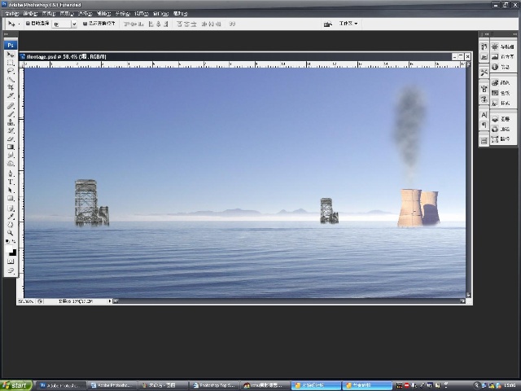Open the Character panel icon

pyautogui.click(x=484, y=115)
